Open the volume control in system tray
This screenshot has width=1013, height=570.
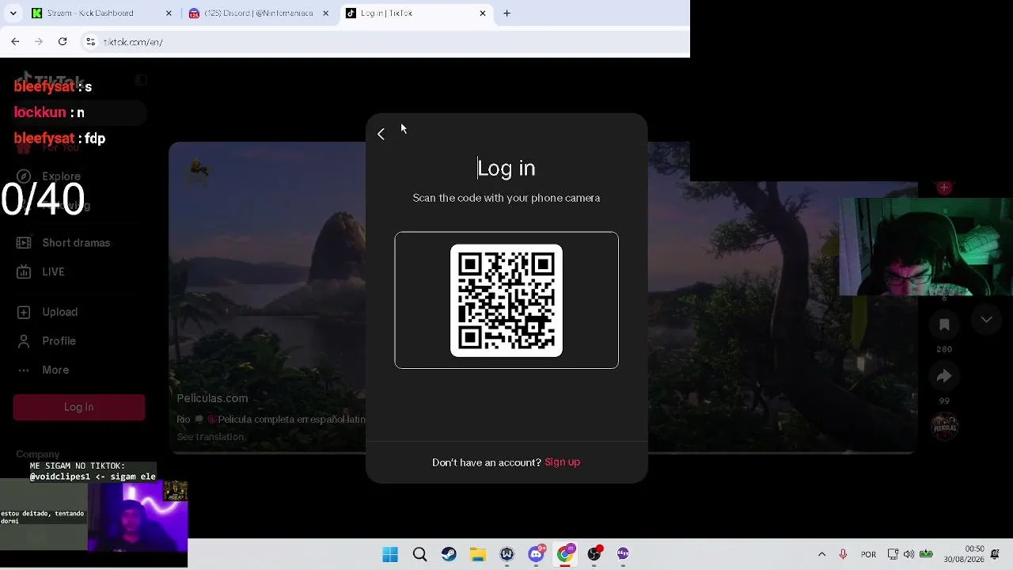tap(909, 554)
